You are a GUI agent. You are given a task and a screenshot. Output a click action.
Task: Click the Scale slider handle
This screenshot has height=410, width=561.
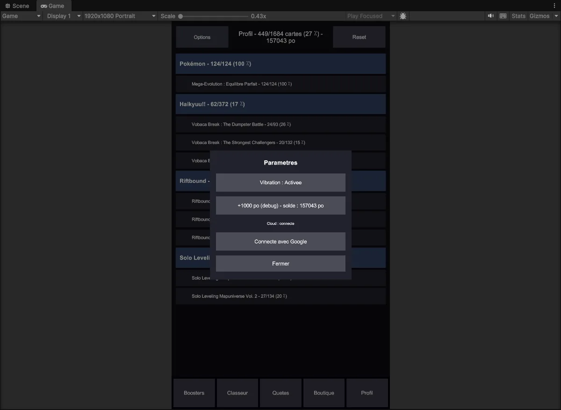click(180, 16)
